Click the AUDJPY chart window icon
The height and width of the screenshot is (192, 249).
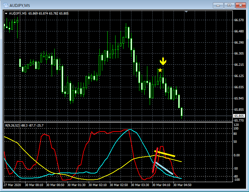6,5
